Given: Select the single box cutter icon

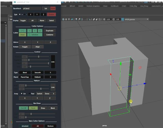Looking at the screenshot, I should point(23,31).
